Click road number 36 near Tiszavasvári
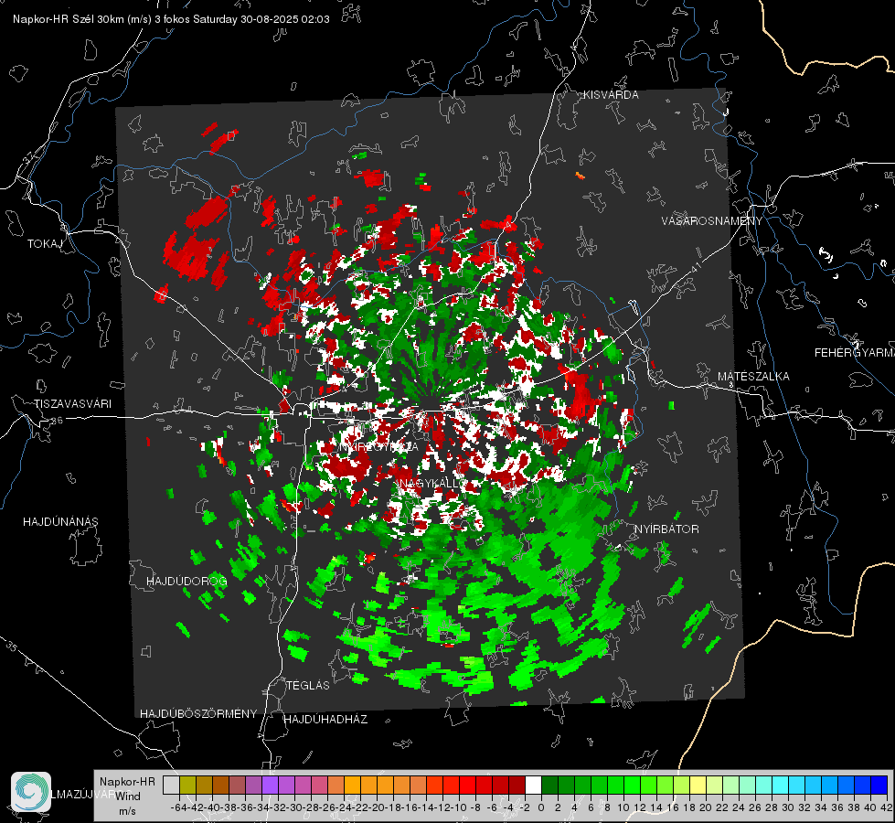 pyautogui.click(x=57, y=421)
